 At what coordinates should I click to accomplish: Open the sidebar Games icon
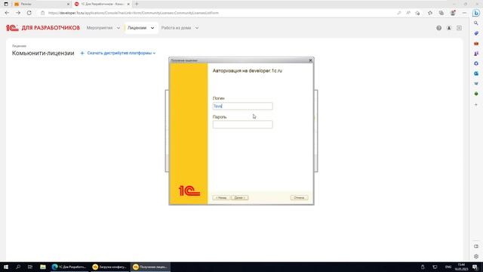(476, 54)
